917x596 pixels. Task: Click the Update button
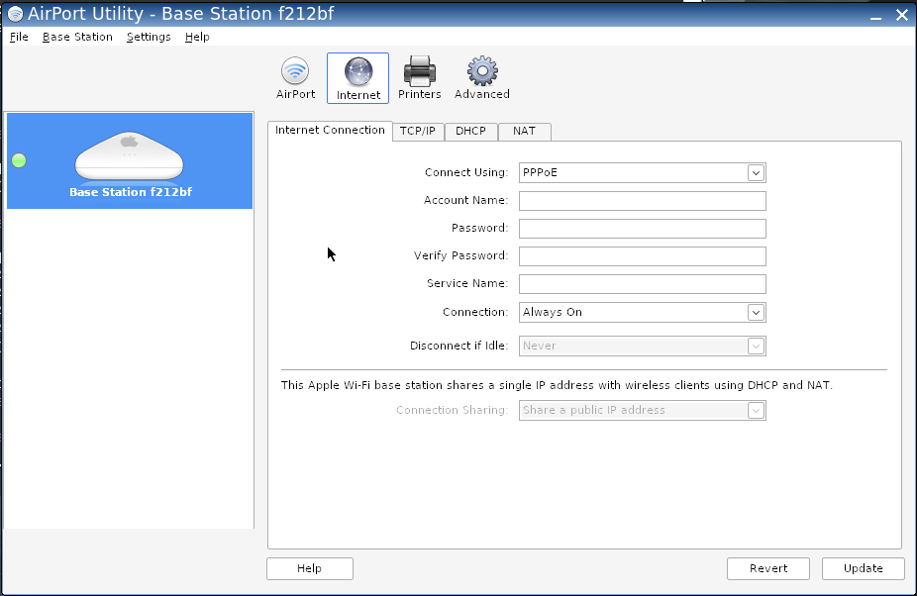click(863, 568)
